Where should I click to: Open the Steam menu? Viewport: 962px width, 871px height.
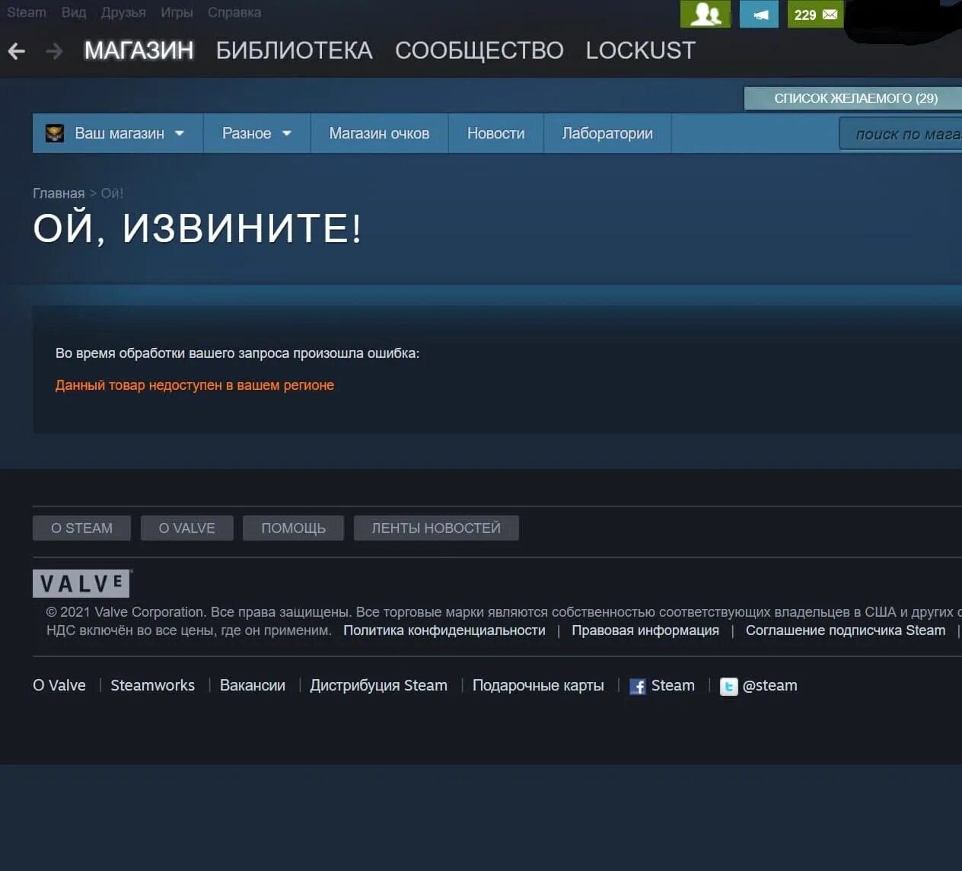[x=27, y=12]
